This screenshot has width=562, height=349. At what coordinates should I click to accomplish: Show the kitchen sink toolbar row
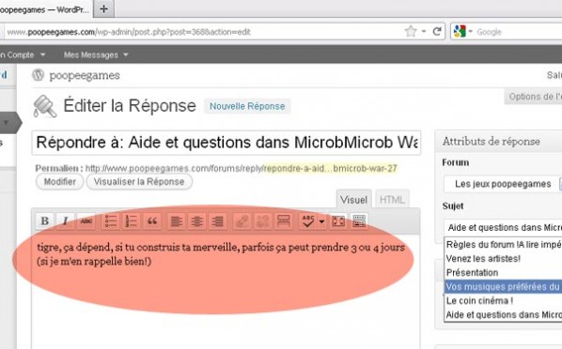pos(359,221)
